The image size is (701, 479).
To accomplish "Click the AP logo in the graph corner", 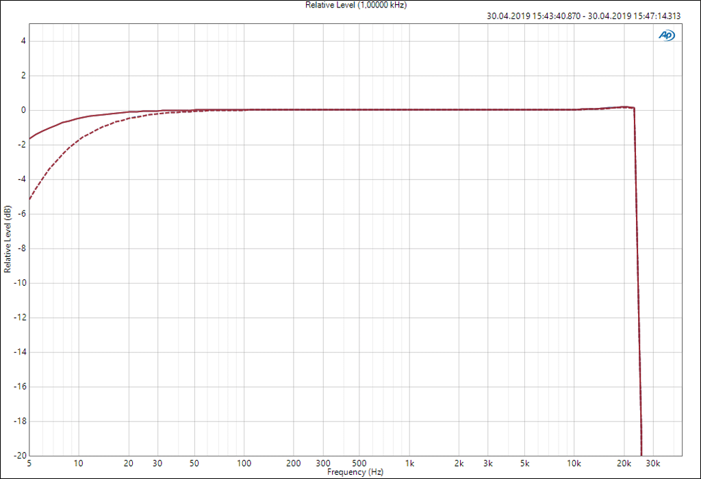I will [x=666, y=36].
